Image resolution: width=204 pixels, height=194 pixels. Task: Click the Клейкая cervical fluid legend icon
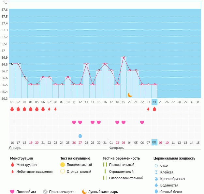tap(156, 172)
